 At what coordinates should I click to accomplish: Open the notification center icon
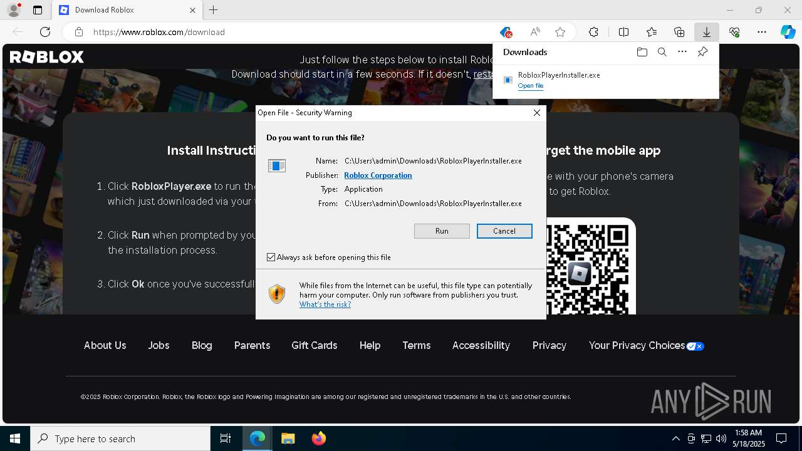click(781, 438)
